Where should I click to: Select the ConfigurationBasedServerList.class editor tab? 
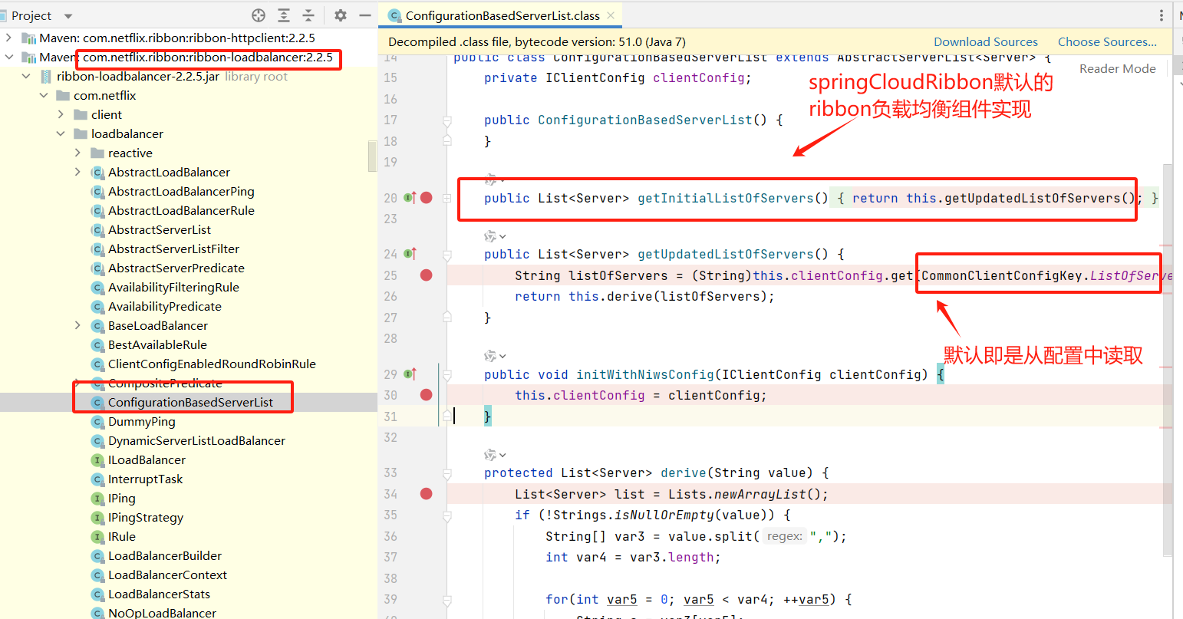(x=503, y=15)
